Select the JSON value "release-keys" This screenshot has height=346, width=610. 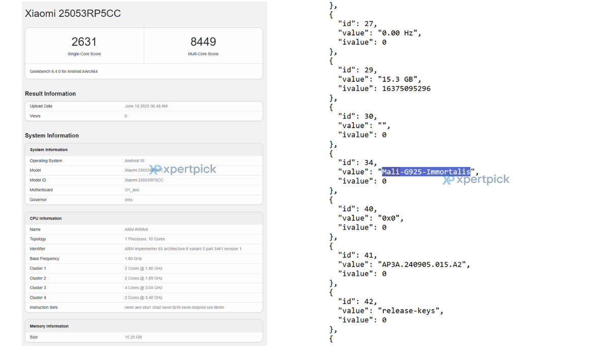409,310
